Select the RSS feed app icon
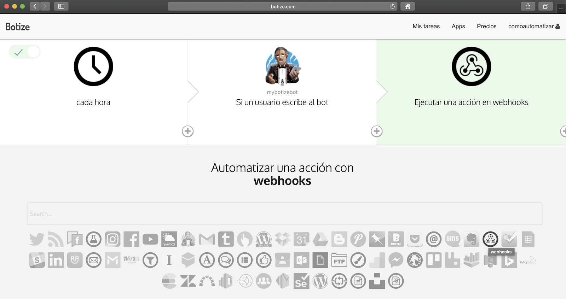Viewport: 566px width, 299px height. click(x=56, y=239)
